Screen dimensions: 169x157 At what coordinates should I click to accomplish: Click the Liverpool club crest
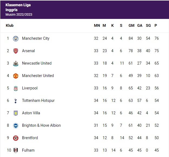coord(16,88)
